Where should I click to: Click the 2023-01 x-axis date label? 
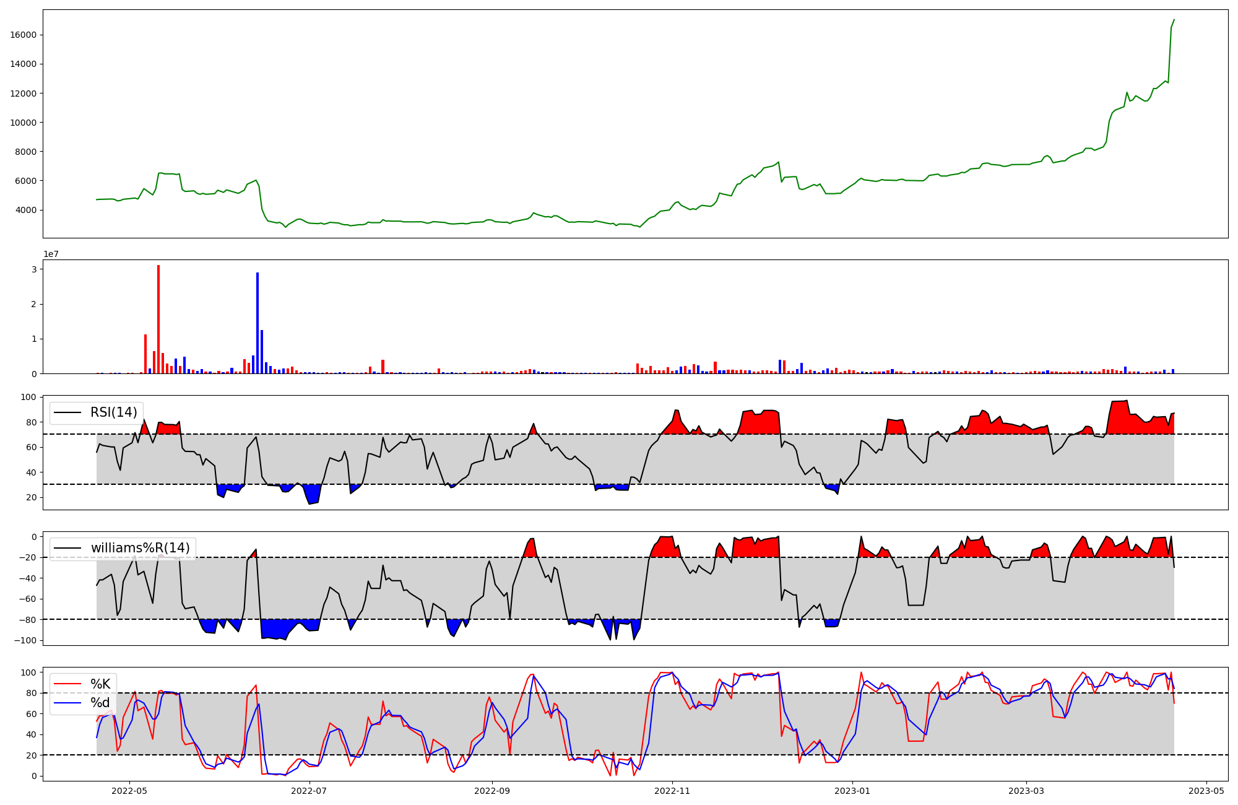point(852,791)
